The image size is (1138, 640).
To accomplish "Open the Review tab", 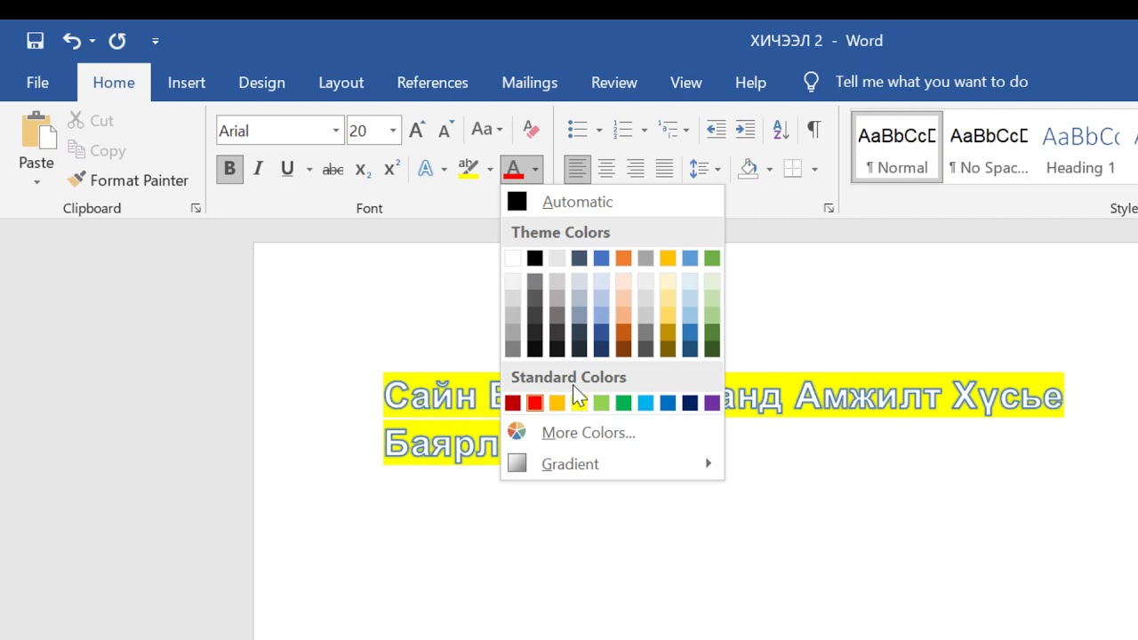I will [x=614, y=83].
